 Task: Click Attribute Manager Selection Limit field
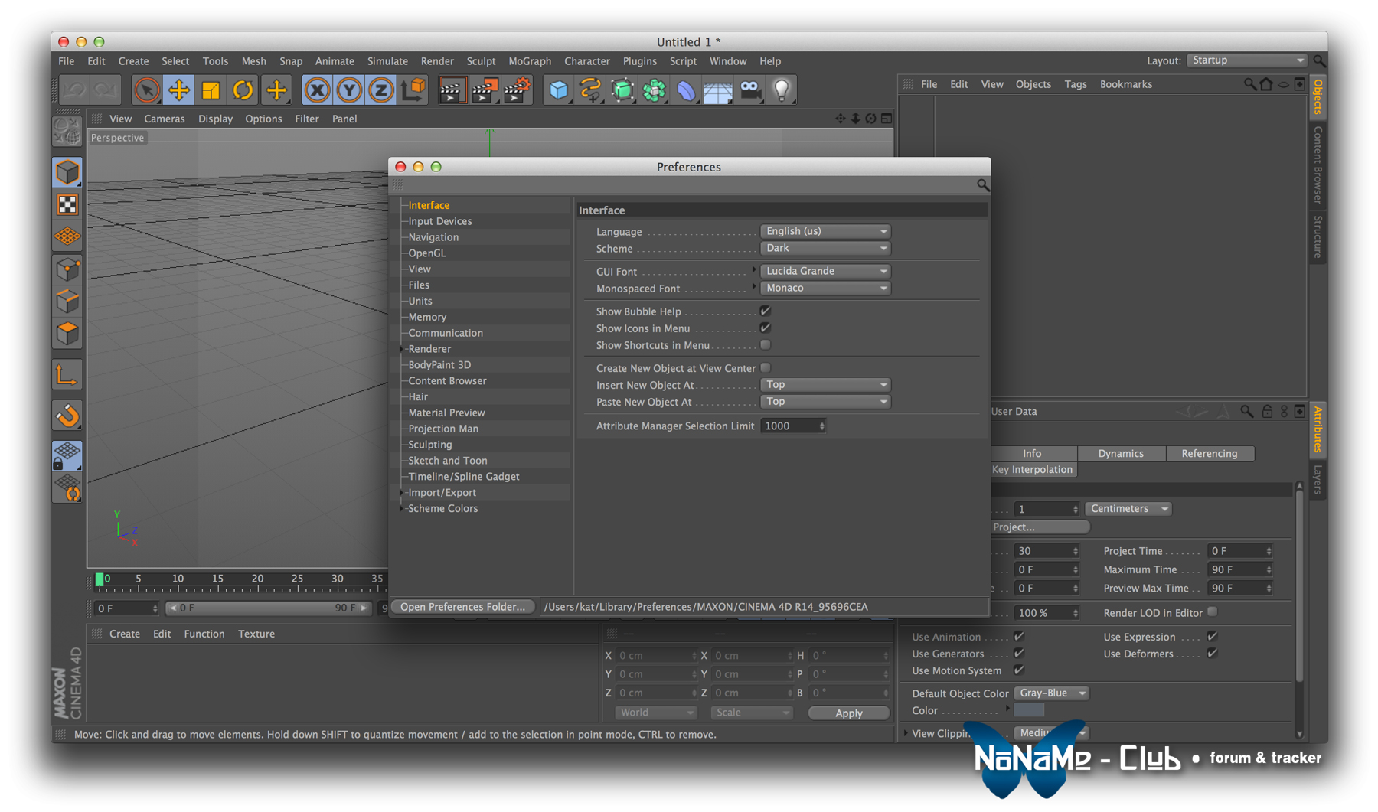(x=793, y=426)
